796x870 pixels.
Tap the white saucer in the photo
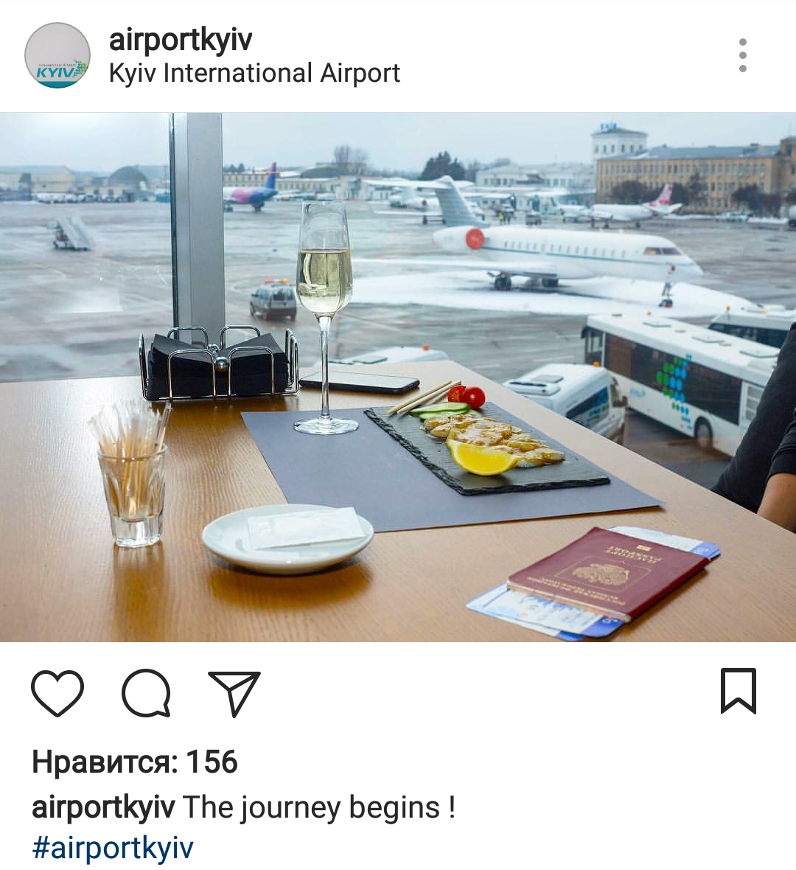287,538
